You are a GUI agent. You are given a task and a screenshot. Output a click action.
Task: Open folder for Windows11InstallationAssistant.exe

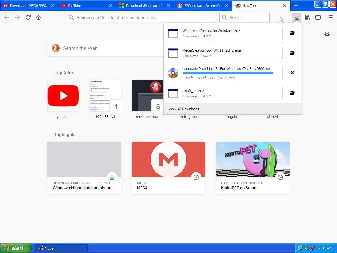[x=292, y=33]
